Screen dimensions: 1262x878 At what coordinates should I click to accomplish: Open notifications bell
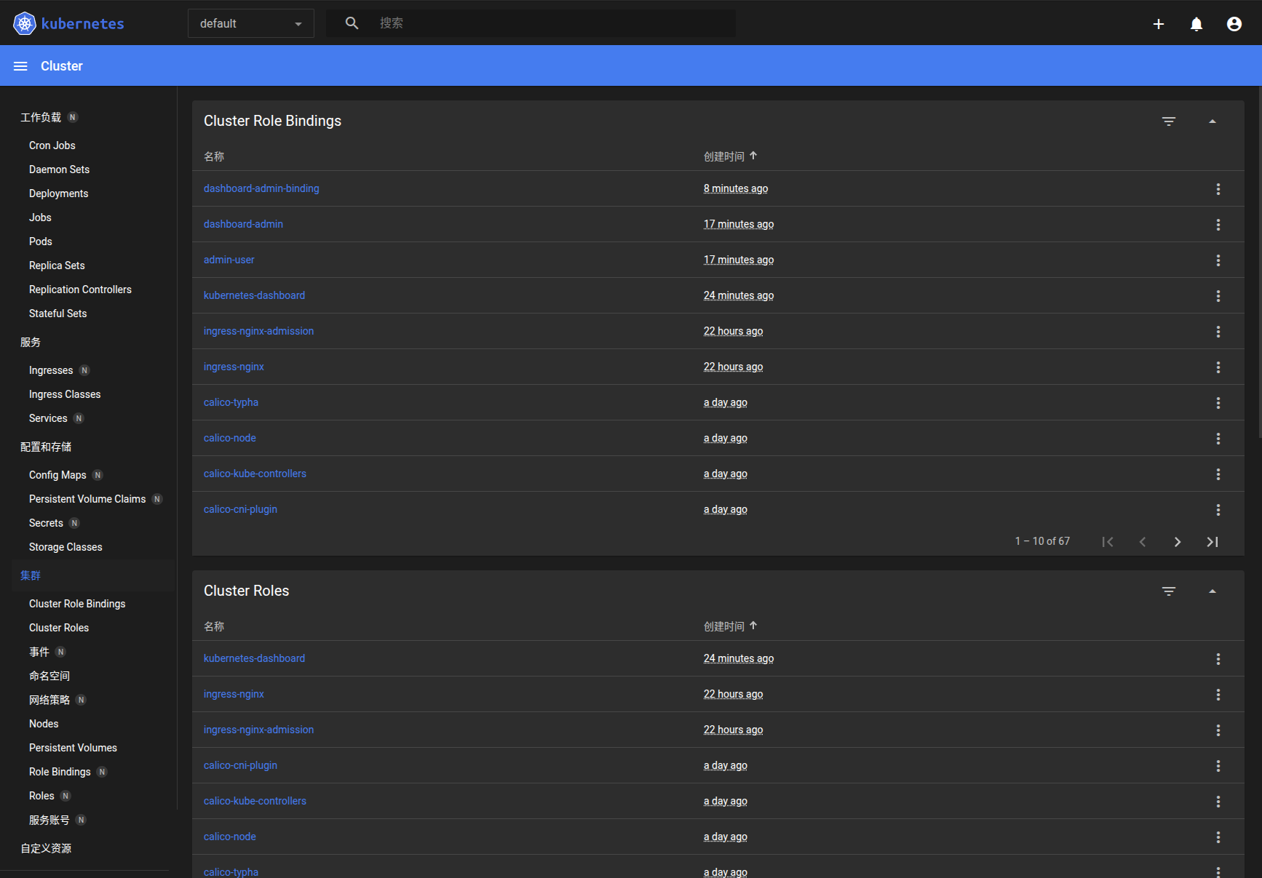click(1196, 24)
